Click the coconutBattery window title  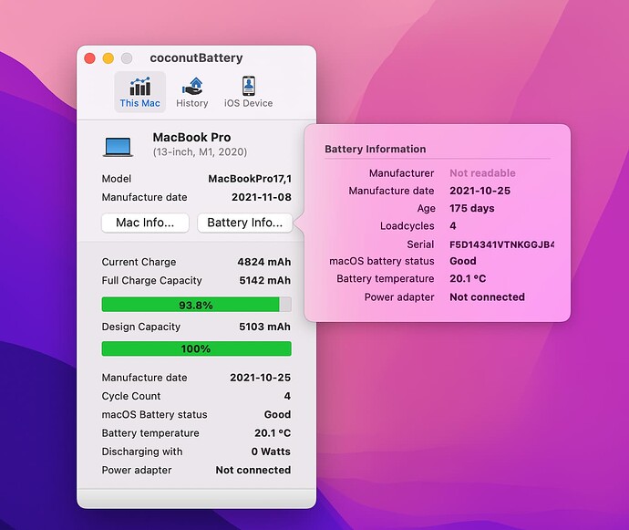click(196, 58)
